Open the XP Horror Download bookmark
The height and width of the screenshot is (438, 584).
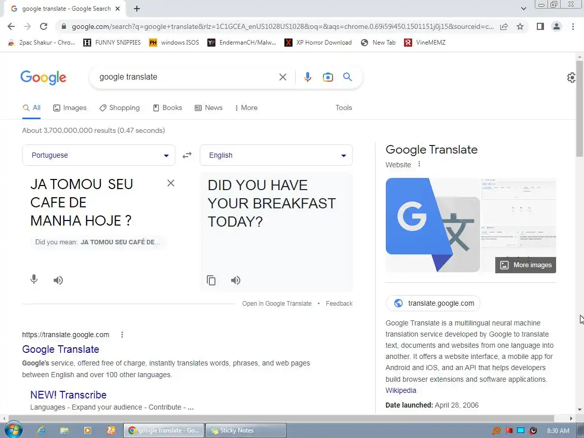[x=318, y=43]
